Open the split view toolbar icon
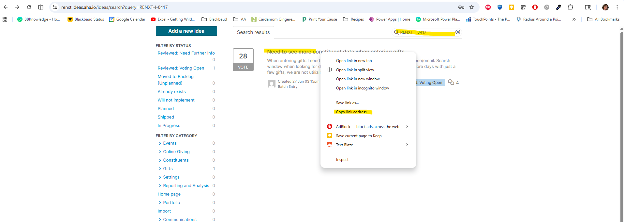624x222 pixels. pos(41,7)
